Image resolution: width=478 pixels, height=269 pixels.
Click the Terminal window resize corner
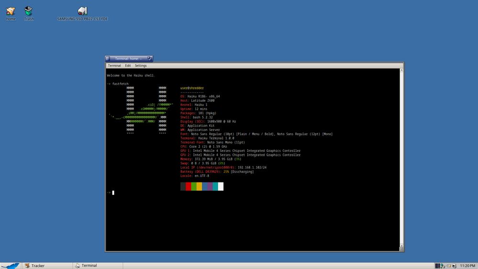coord(402,249)
